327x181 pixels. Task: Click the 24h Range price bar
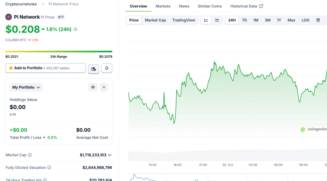click(x=59, y=51)
